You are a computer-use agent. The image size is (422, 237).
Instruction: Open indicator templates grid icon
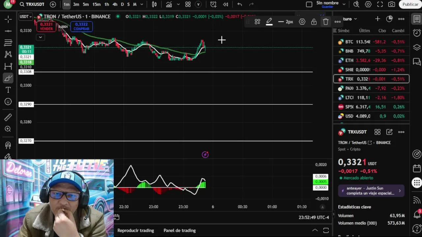[188, 4]
